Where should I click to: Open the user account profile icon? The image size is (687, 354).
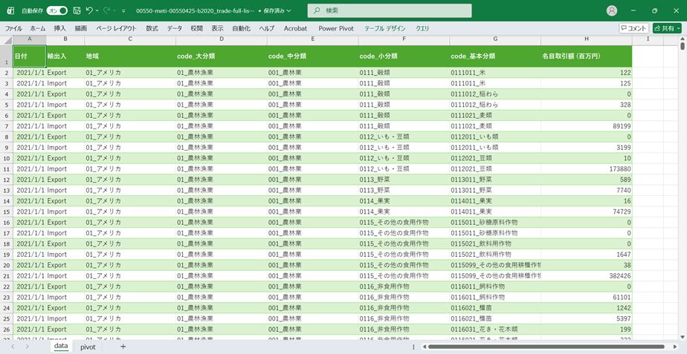tap(612, 11)
